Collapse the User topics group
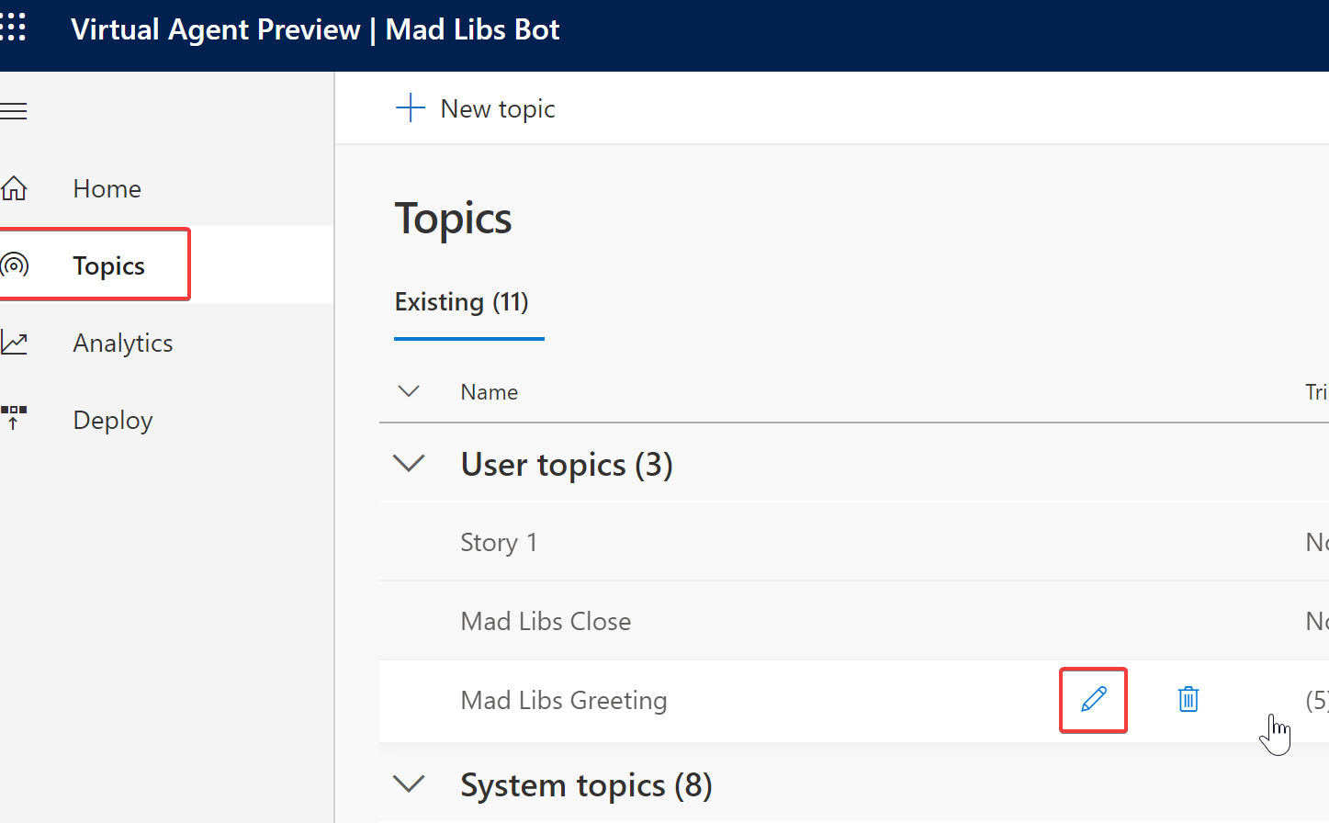1329x823 pixels. click(409, 464)
